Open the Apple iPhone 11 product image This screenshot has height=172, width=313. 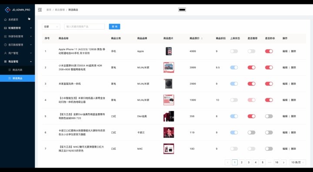click(x=169, y=51)
